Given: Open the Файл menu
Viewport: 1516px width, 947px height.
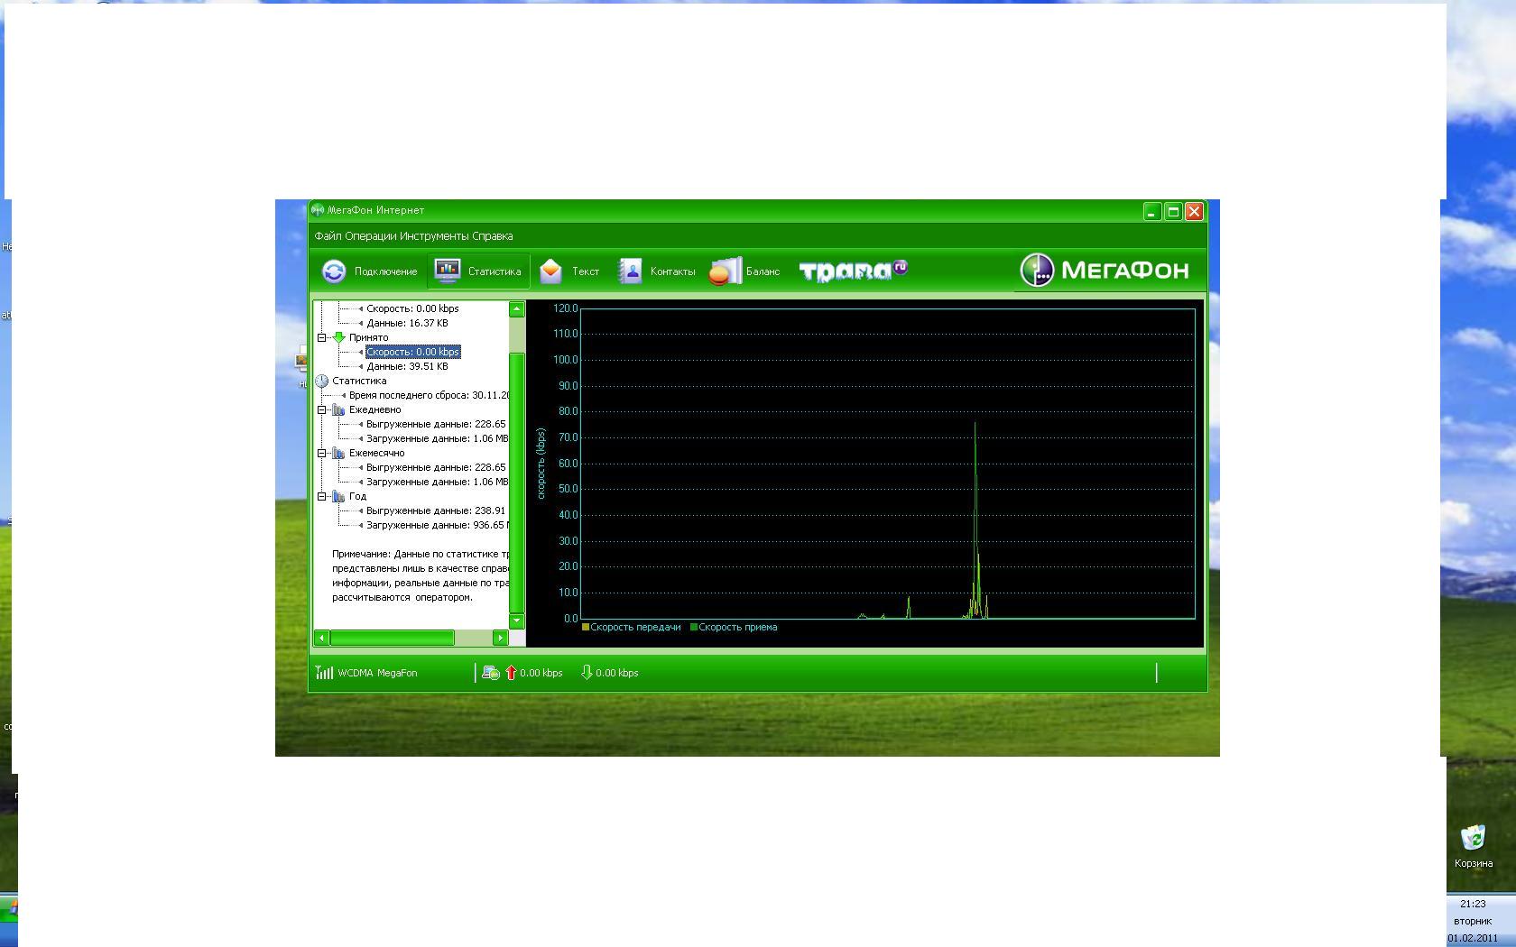Looking at the screenshot, I should click(x=328, y=236).
